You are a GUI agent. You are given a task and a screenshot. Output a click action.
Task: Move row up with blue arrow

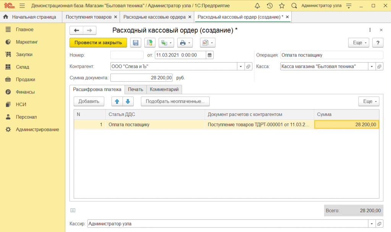(117, 101)
